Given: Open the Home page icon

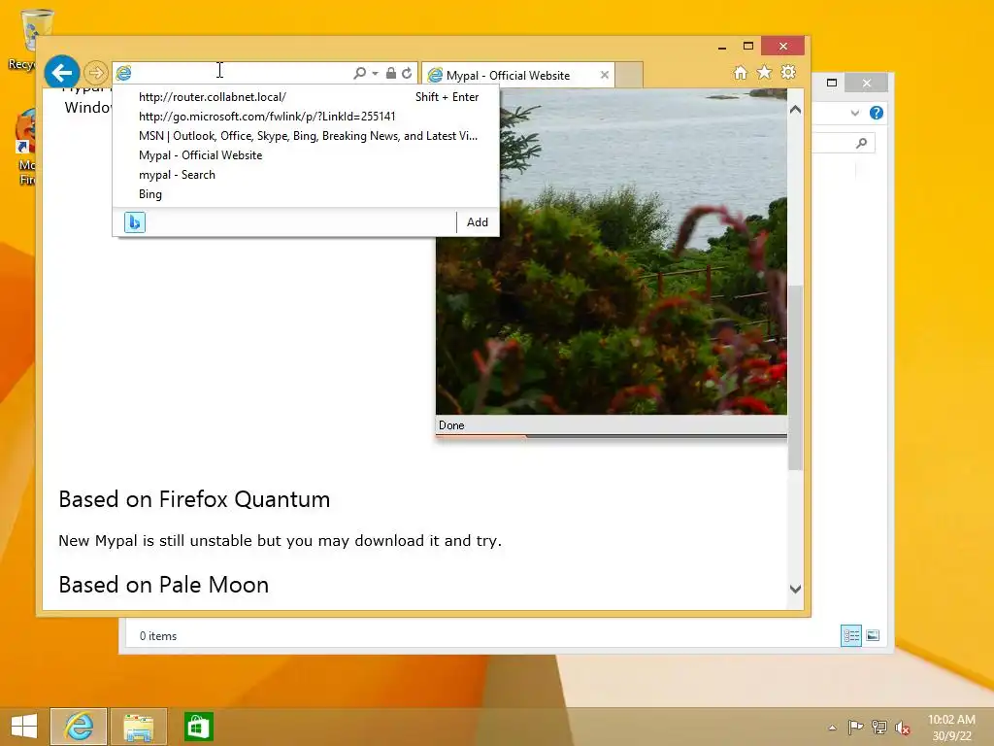Looking at the screenshot, I should coord(741,73).
